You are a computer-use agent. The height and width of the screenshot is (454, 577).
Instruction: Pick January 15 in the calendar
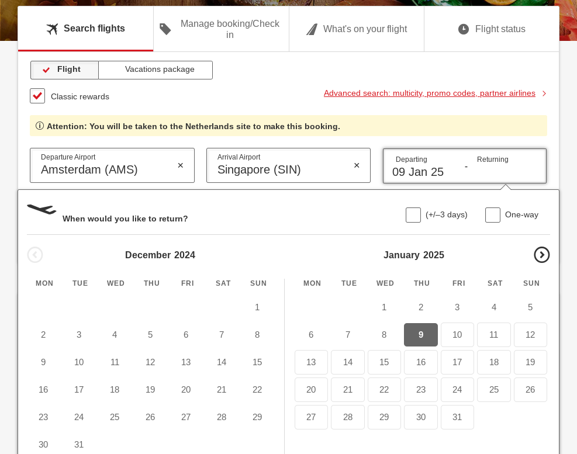(384, 362)
